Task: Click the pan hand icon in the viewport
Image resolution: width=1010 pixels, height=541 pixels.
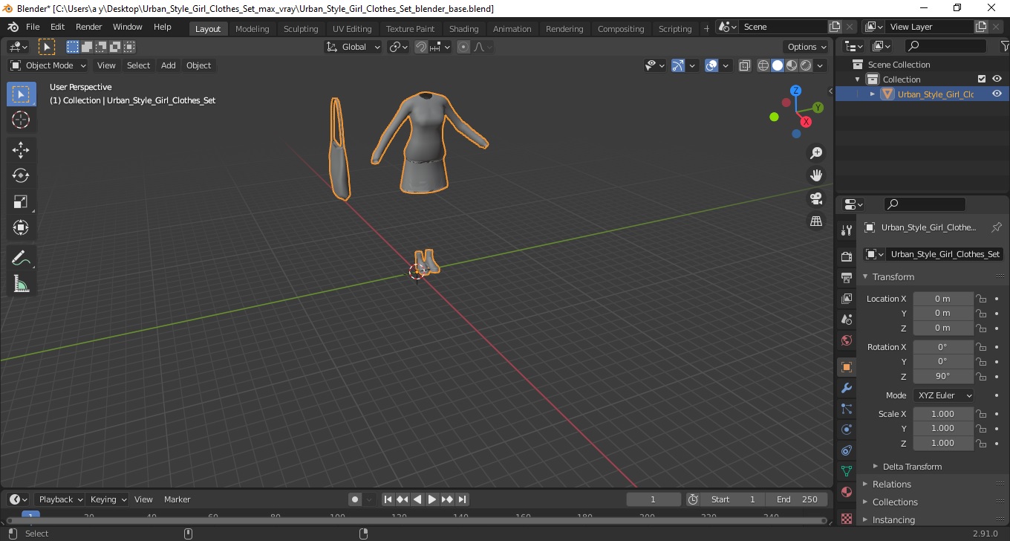Action: [x=816, y=175]
